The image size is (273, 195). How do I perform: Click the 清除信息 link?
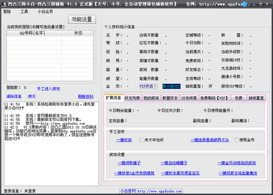tap(14, 96)
